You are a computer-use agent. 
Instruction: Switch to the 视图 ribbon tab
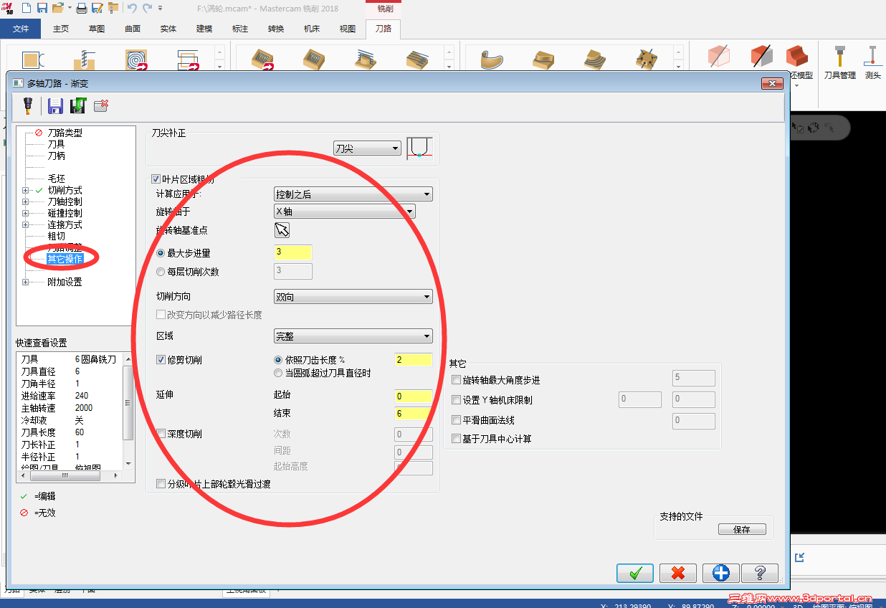tap(348, 29)
